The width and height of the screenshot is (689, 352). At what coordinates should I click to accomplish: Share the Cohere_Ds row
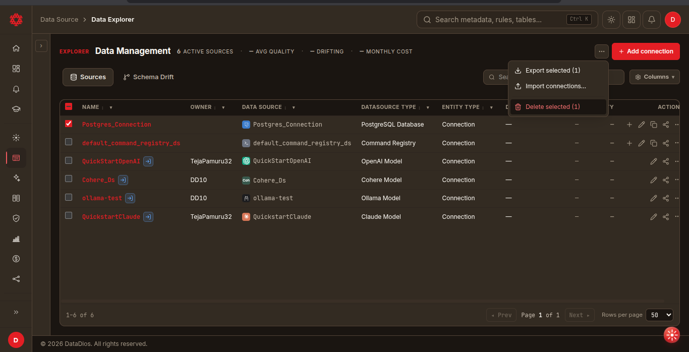click(666, 180)
